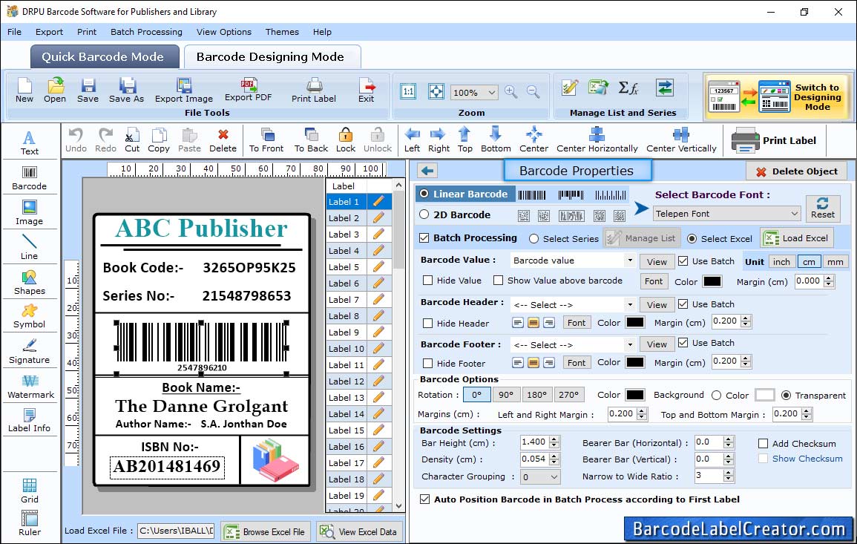Choose the Select Series radio button
The image size is (857, 544).
point(534,238)
